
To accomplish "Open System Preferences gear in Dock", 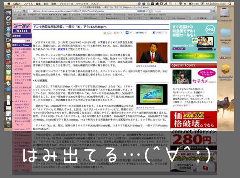I will coord(8,67).
